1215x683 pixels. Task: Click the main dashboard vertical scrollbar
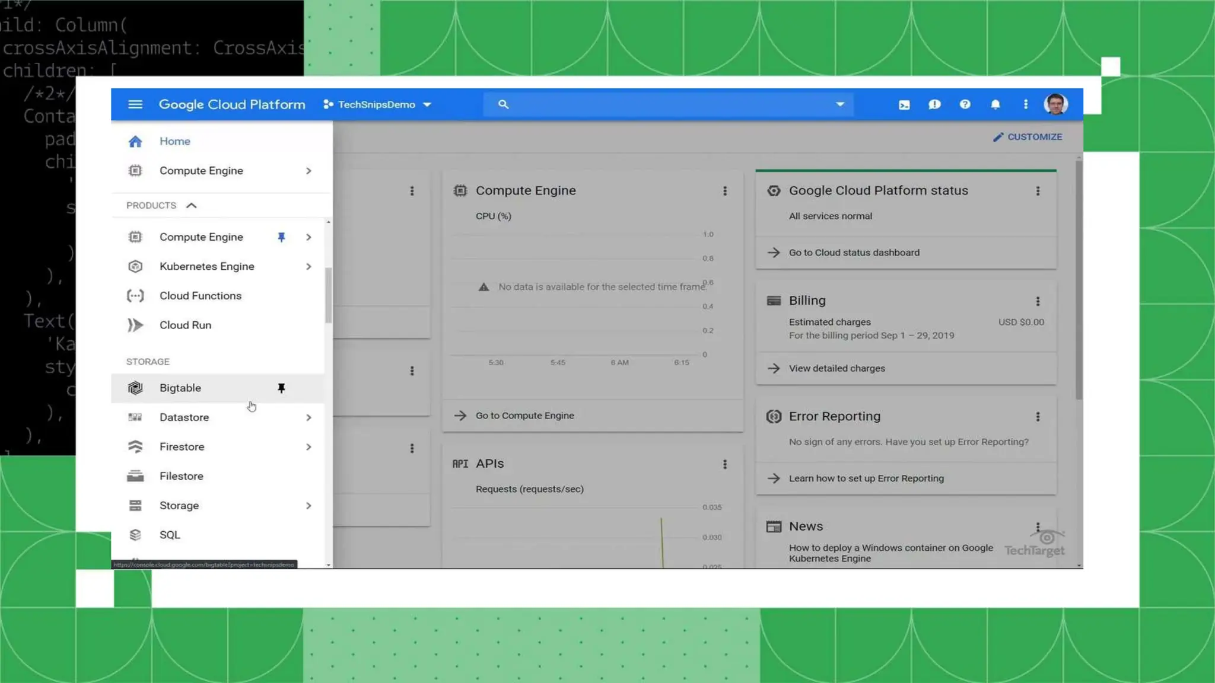[x=1079, y=279]
